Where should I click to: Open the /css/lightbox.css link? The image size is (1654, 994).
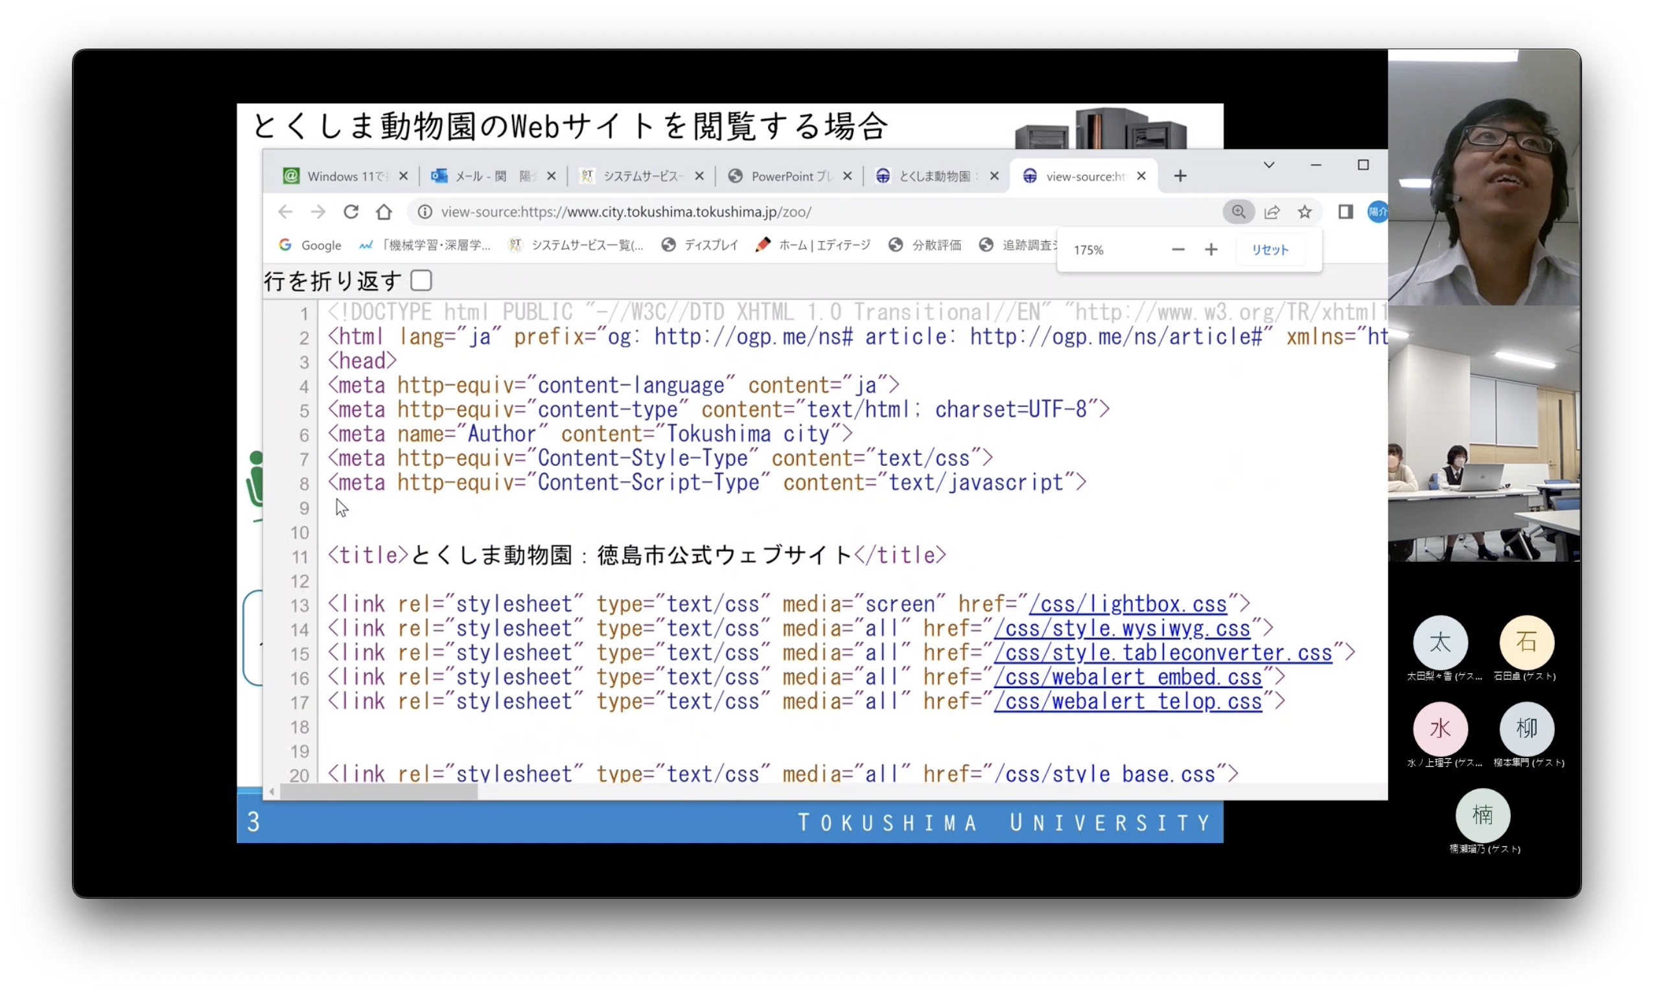coord(1127,603)
